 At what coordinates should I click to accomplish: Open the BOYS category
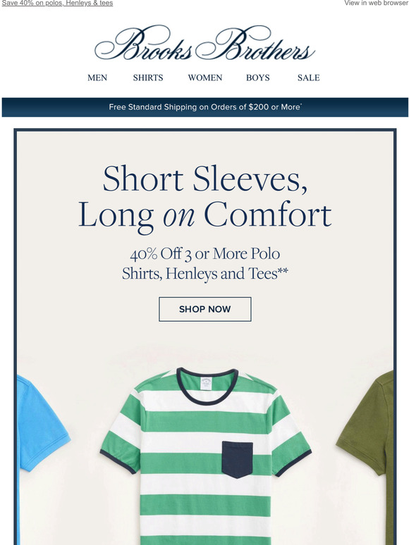258,77
